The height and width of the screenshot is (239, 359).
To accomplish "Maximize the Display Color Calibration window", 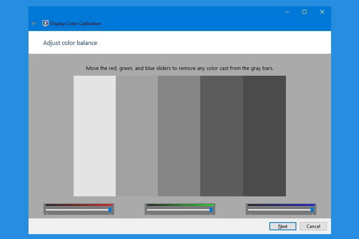I will pyautogui.click(x=305, y=12).
